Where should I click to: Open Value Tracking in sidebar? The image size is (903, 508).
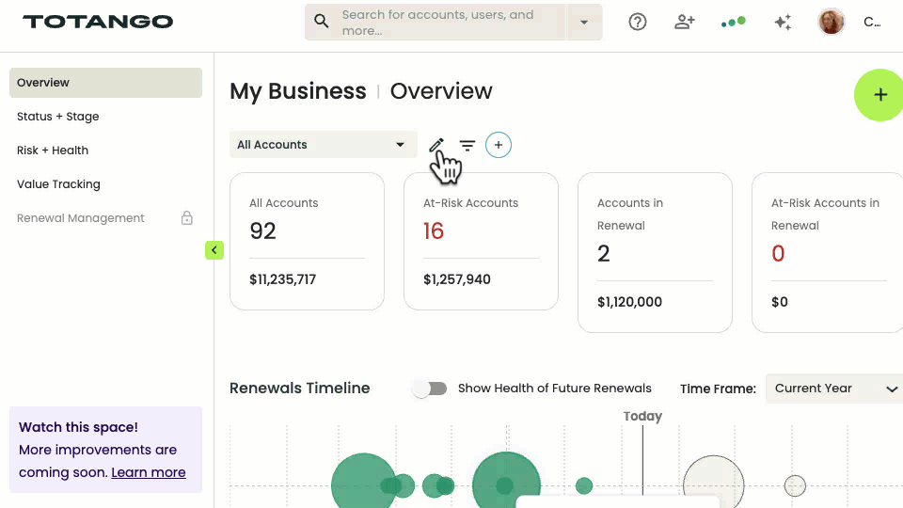58,184
